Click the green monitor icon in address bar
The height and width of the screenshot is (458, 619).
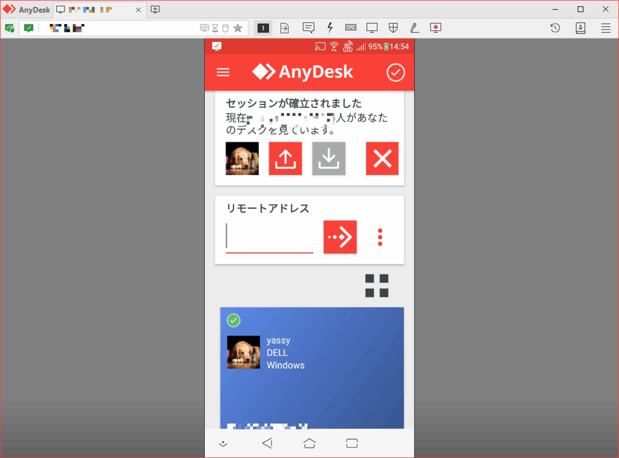pyautogui.click(x=29, y=28)
